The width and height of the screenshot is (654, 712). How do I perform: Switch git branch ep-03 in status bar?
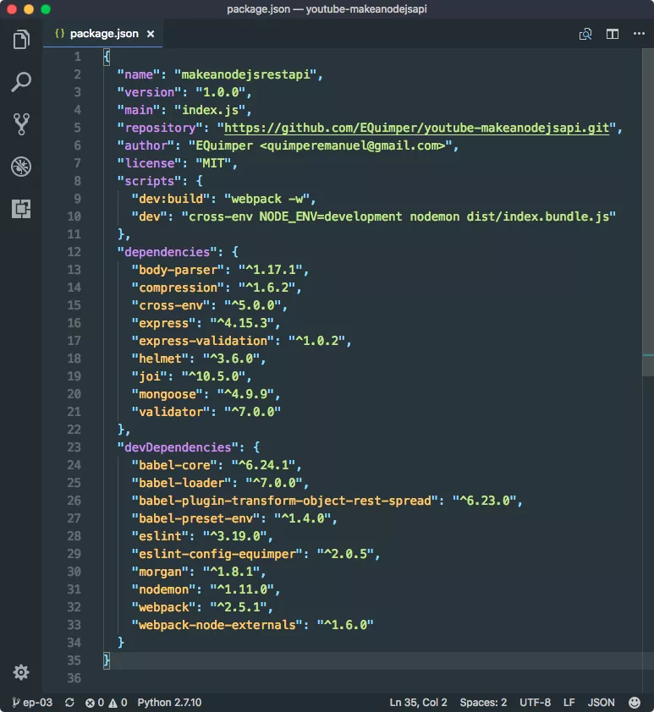coord(32,703)
